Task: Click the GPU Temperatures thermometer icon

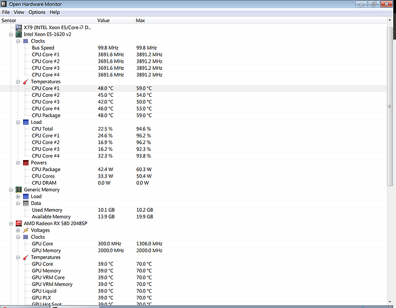Action: pos(26,257)
